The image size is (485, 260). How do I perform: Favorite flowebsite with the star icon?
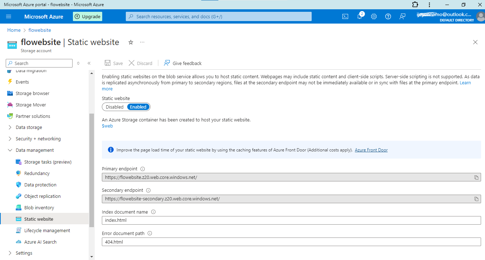[131, 42]
